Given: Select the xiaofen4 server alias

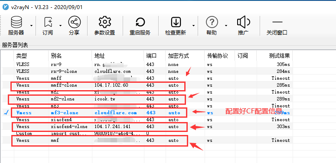Looking at the screenshot, I should coord(61,120).
